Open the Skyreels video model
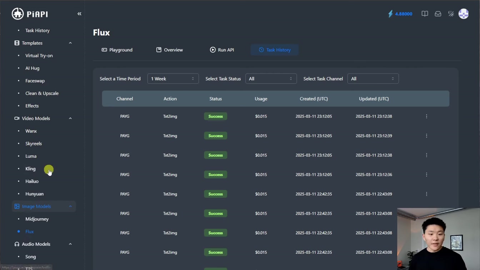Screen dimensions: 480x270 34,144
